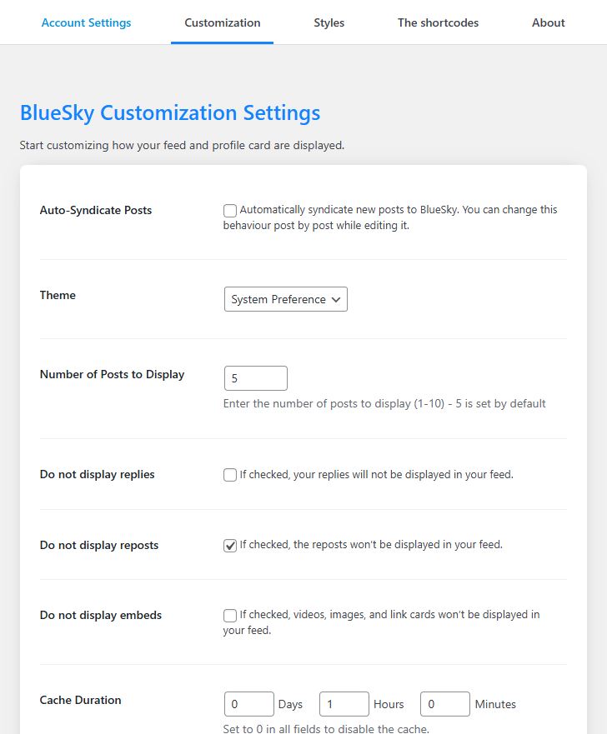Enable the Auto-Syndicate Posts checkbox
Screen dimensions: 607x734
coord(230,211)
